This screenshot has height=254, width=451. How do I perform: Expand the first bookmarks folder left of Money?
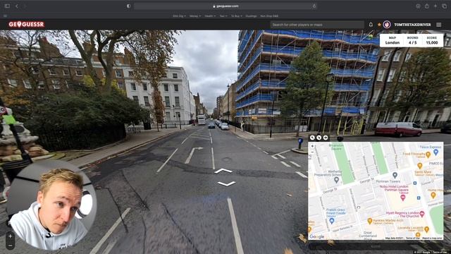coord(179,16)
